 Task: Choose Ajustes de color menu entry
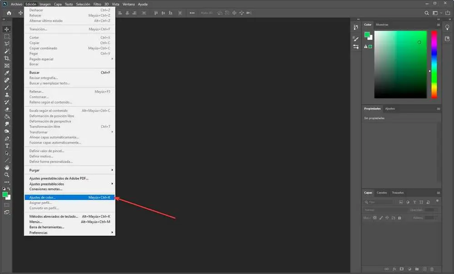coord(69,198)
